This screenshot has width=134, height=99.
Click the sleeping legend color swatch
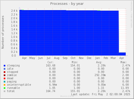pyautogui.click(x=5, y=66)
